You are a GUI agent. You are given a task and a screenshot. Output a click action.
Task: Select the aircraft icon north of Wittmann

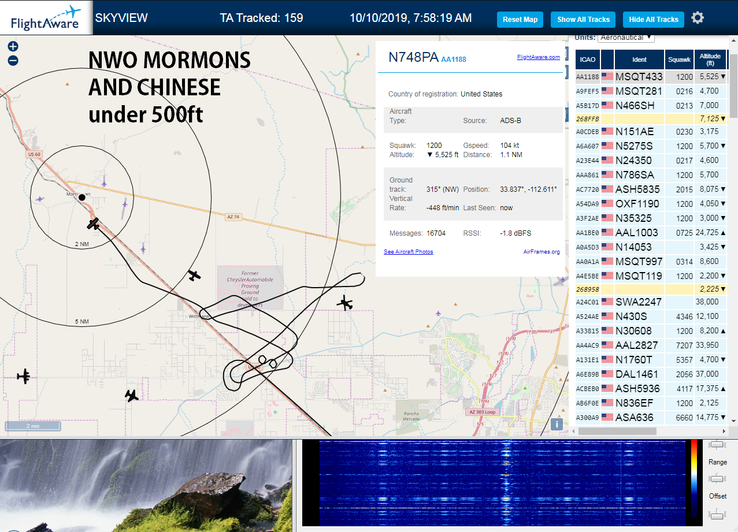(x=195, y=276)
